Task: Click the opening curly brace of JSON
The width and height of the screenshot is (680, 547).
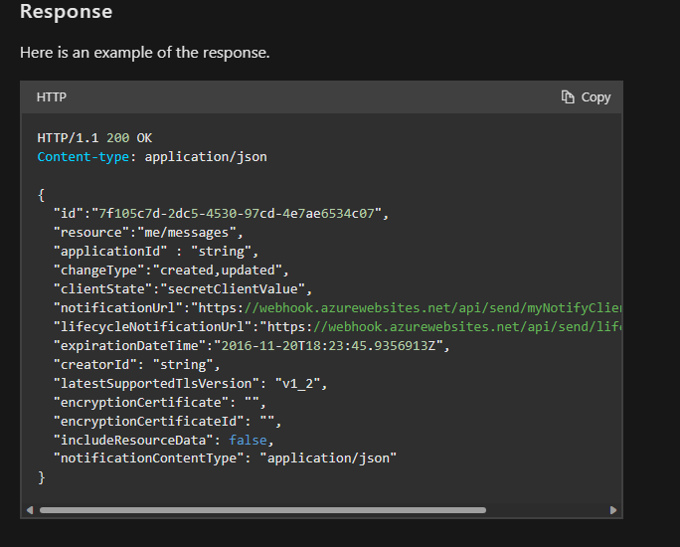Action: coord(41,195)
